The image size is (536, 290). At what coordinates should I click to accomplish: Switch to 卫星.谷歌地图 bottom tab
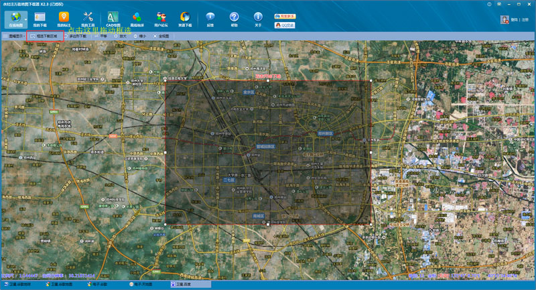pos(59,284)
